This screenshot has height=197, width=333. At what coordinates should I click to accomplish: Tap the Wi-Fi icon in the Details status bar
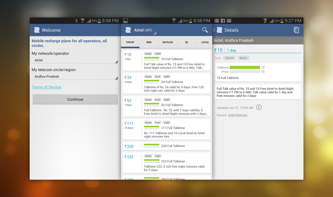[265, 21]
